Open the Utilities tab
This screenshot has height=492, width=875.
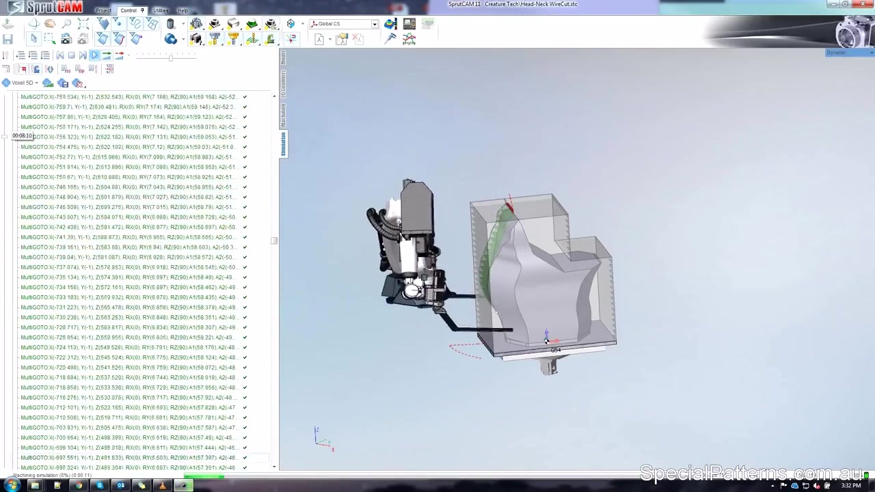coord(161,10)
